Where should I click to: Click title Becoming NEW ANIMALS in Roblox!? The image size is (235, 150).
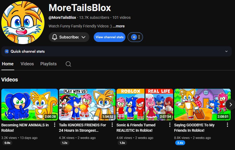(x=25, y=128)
